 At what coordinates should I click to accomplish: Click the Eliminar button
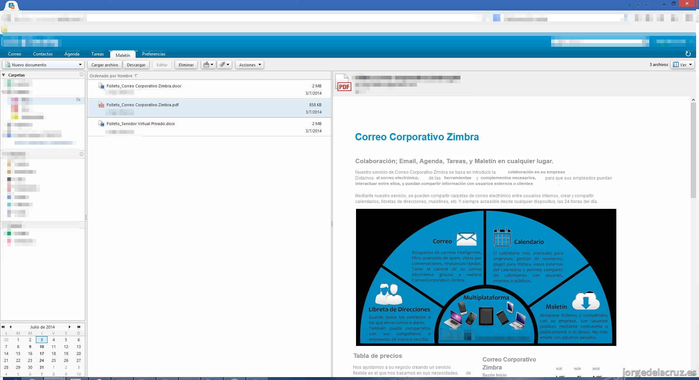pos(186,65)
